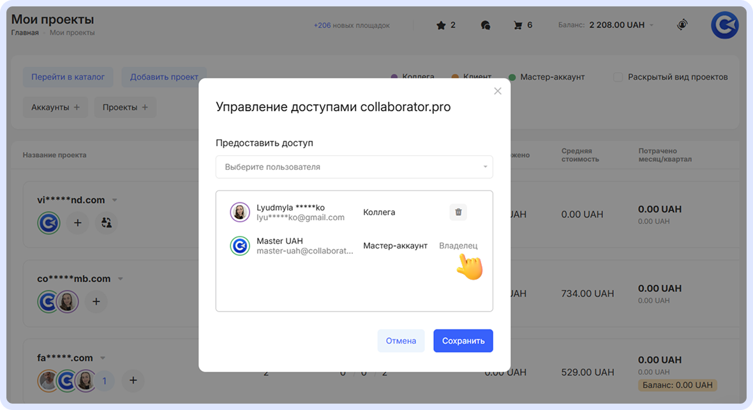
Task: Click the notifications bell icon
Action: pyautogui.click(x=682, y=25)
